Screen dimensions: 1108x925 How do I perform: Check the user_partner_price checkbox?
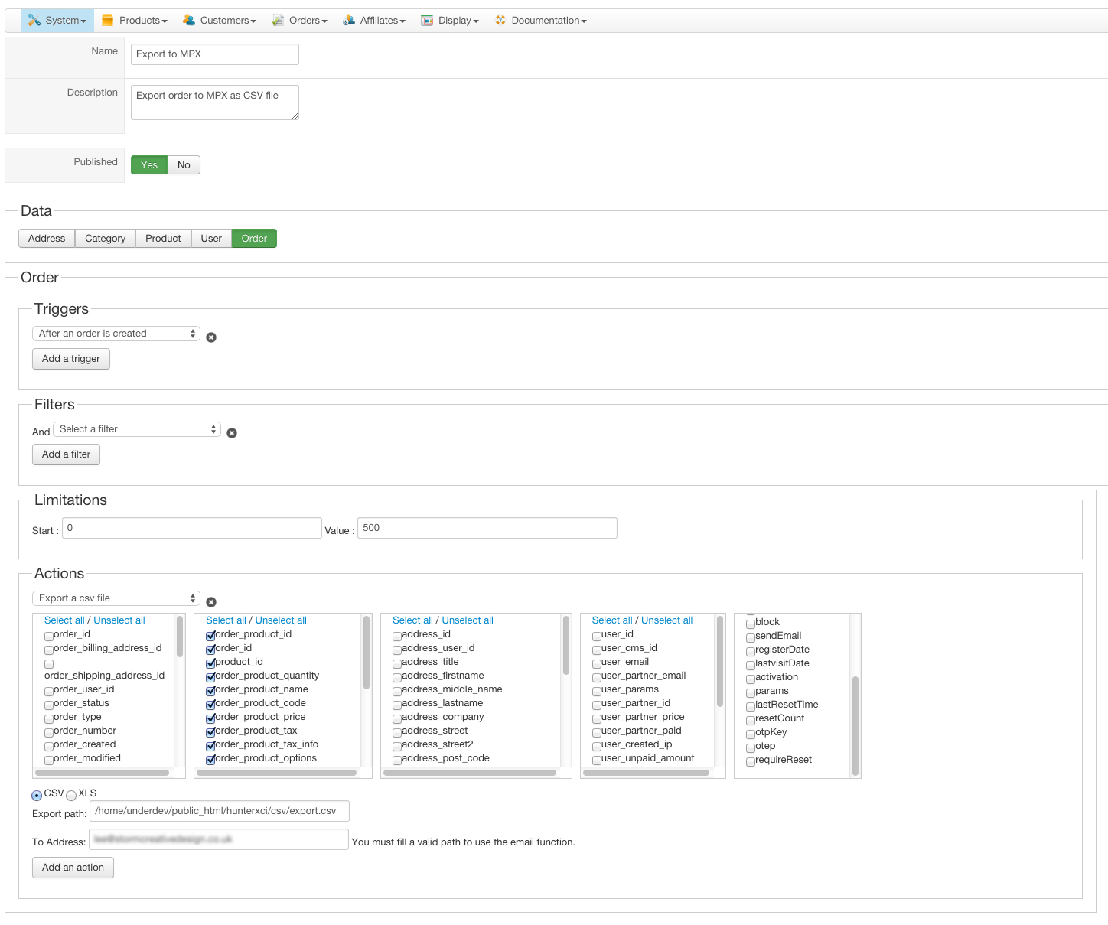click(597, 718)
